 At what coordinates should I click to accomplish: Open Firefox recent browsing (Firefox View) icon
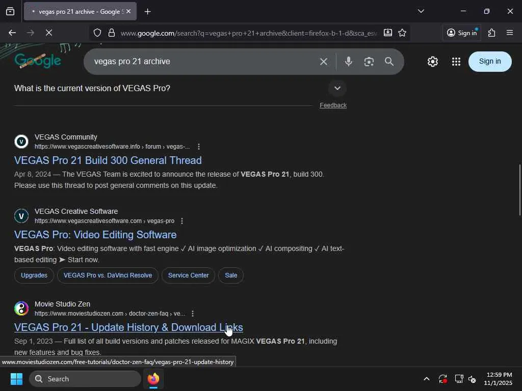coord(10,12)
